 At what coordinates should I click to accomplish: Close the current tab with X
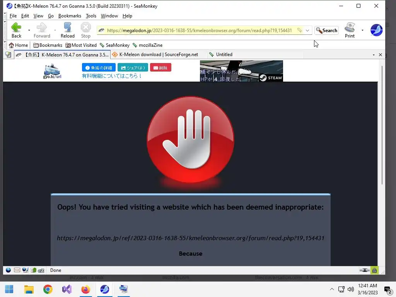[x=381, y=55]
